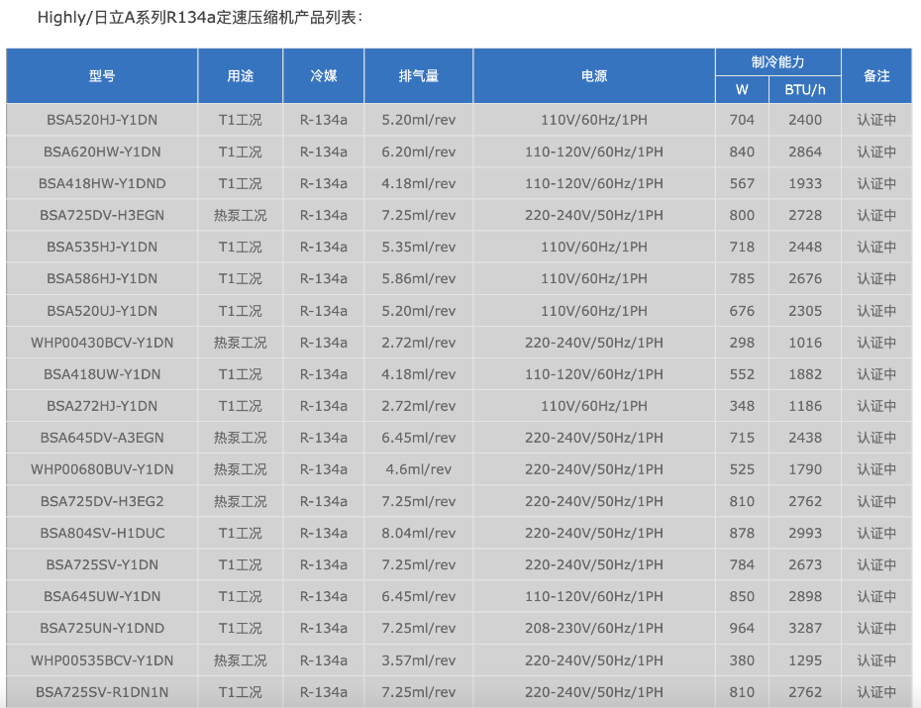The image size is (921, 708).
Task: Click the 208-230V/60Hz/1PH power cell
Action: coord(593,628)
